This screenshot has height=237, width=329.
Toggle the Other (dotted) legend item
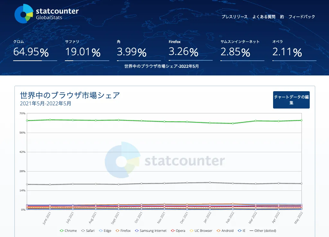263,231
